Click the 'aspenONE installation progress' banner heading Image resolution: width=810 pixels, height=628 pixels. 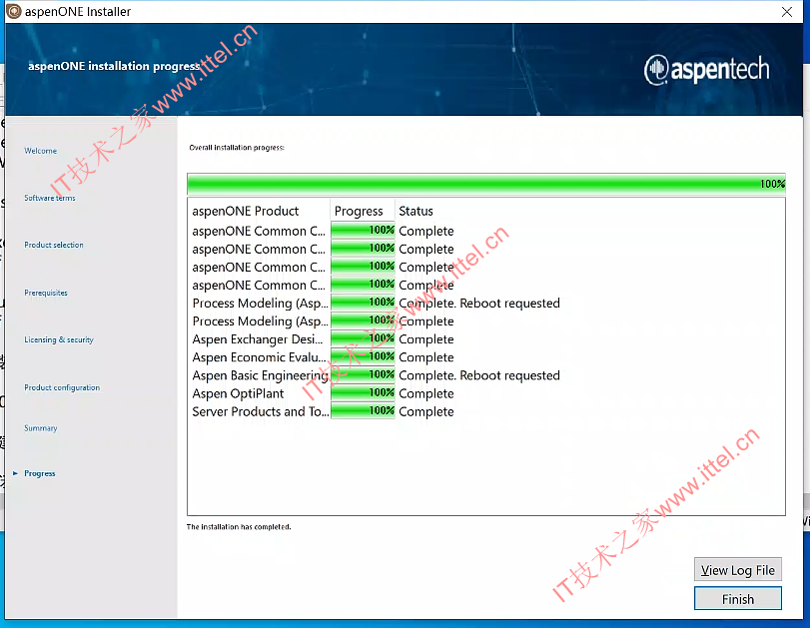[114, 66]
